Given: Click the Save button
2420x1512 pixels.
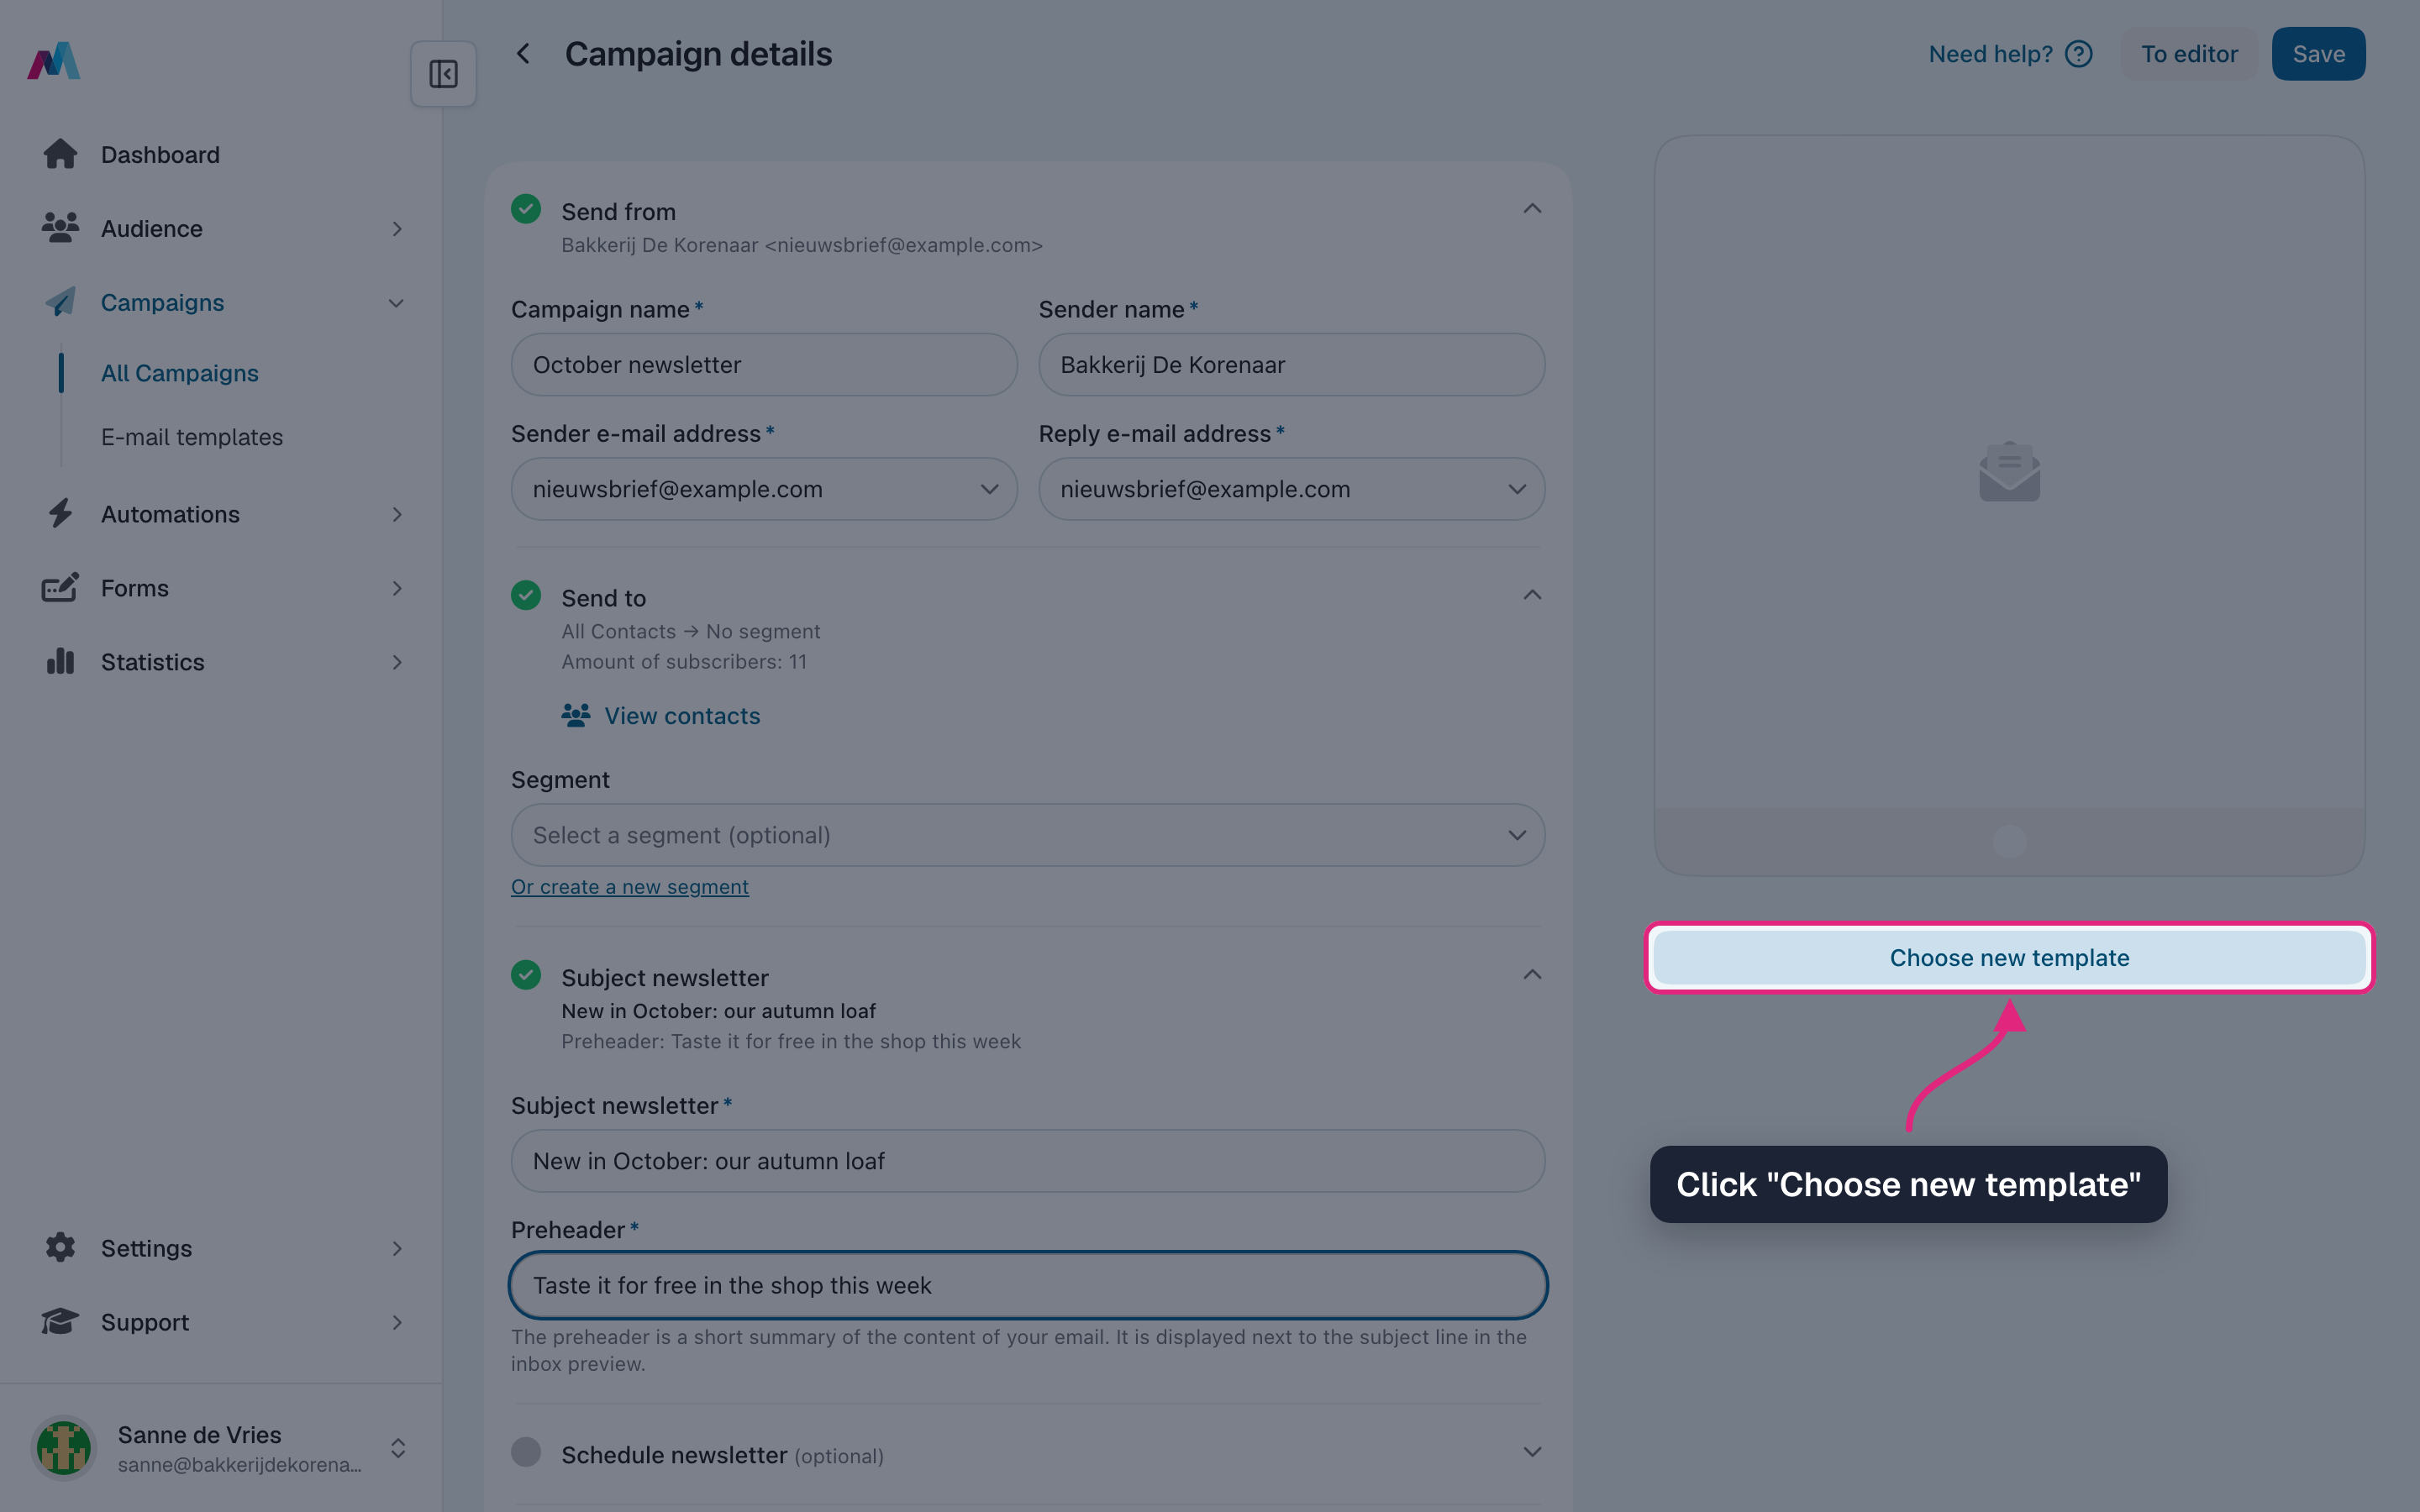Looking at the screenshot, I should [2318, 54].
